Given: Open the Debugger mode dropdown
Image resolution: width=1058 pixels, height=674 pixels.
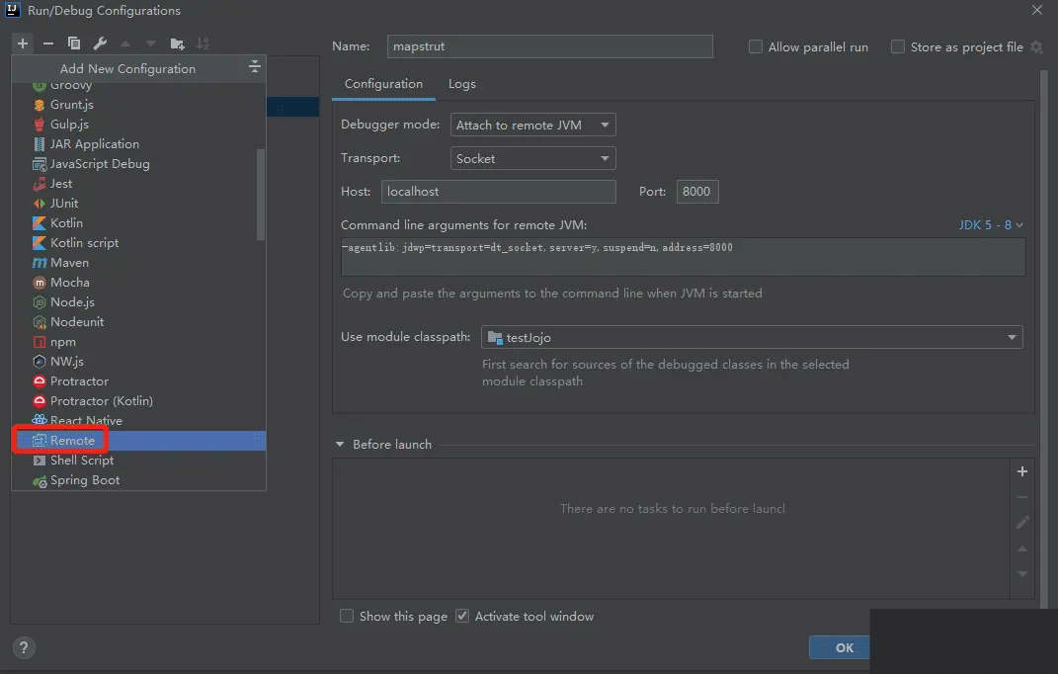Looking at the screenshot, I should (533, 125).
